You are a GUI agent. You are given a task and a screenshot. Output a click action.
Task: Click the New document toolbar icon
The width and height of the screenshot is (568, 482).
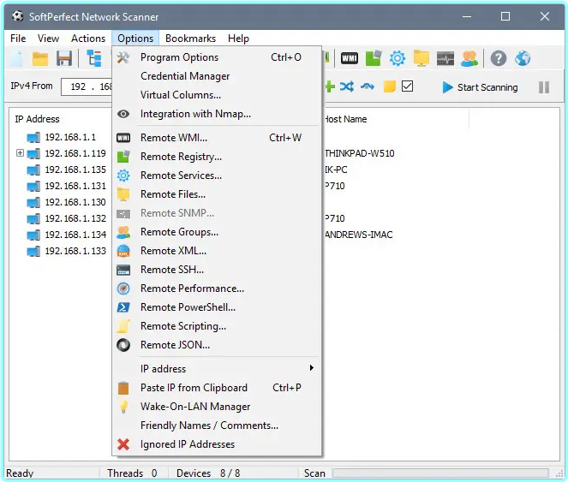[x=16, y=58]
